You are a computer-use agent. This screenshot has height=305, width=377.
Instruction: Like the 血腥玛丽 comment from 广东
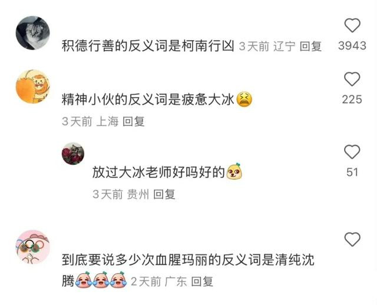(352, 239)
